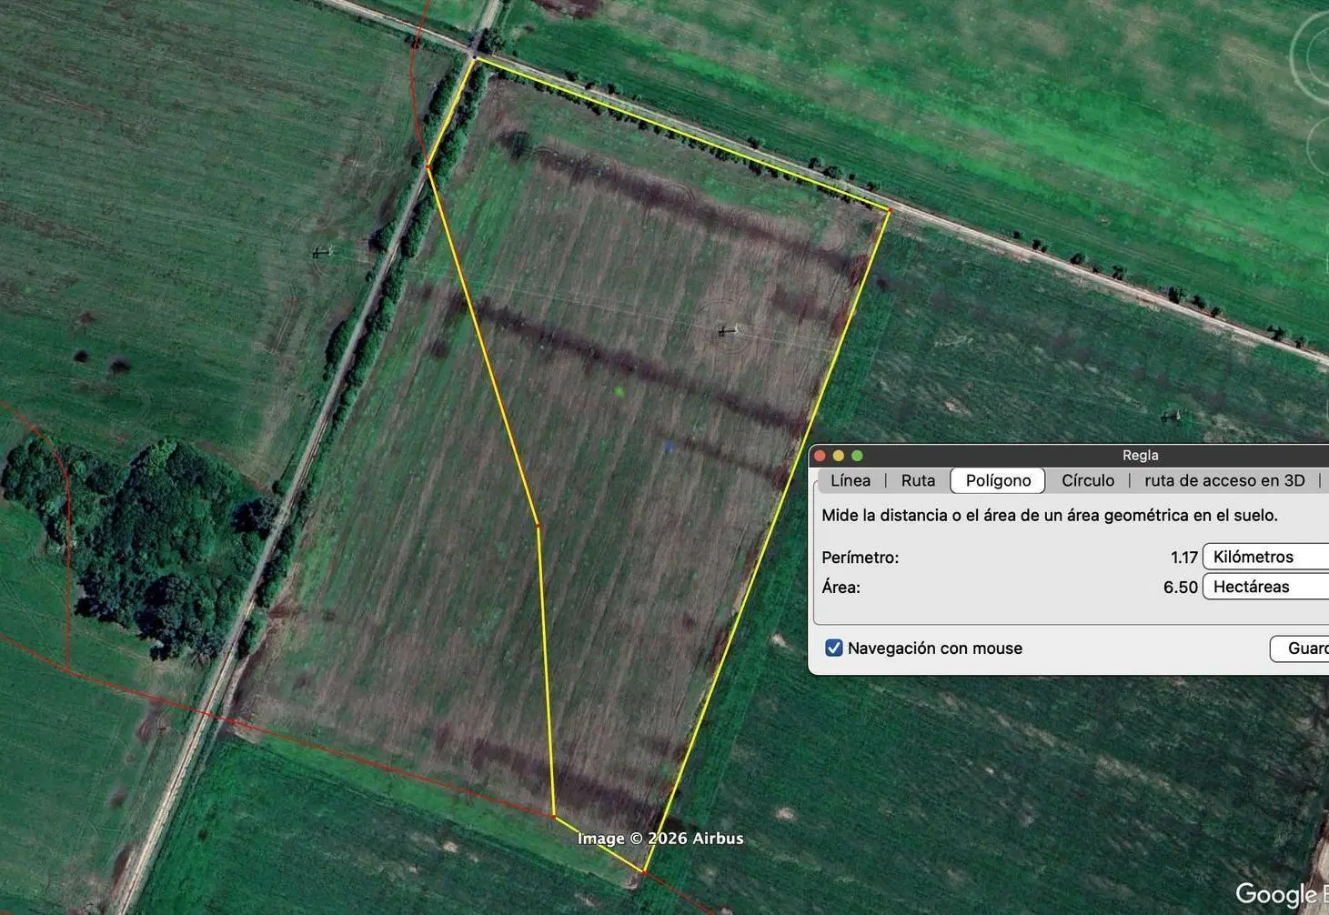Switch to the Línea tab

851,480
